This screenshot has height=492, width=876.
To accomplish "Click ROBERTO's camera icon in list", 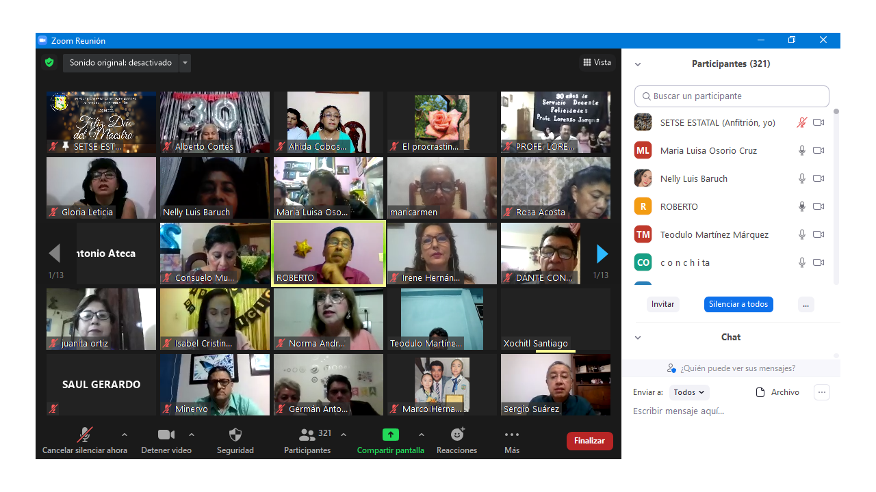I will click(819, 207).
